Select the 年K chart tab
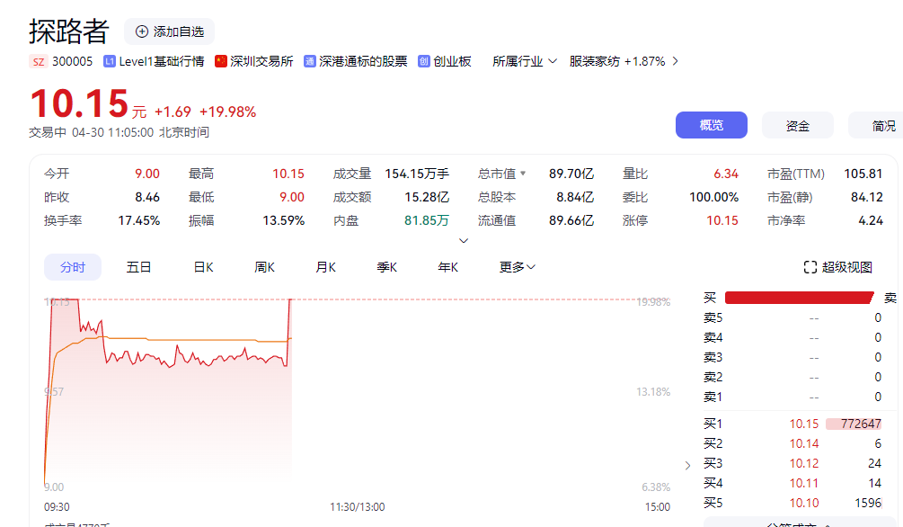This screenshot has width=903, height=527. click(x=447, y=267)
